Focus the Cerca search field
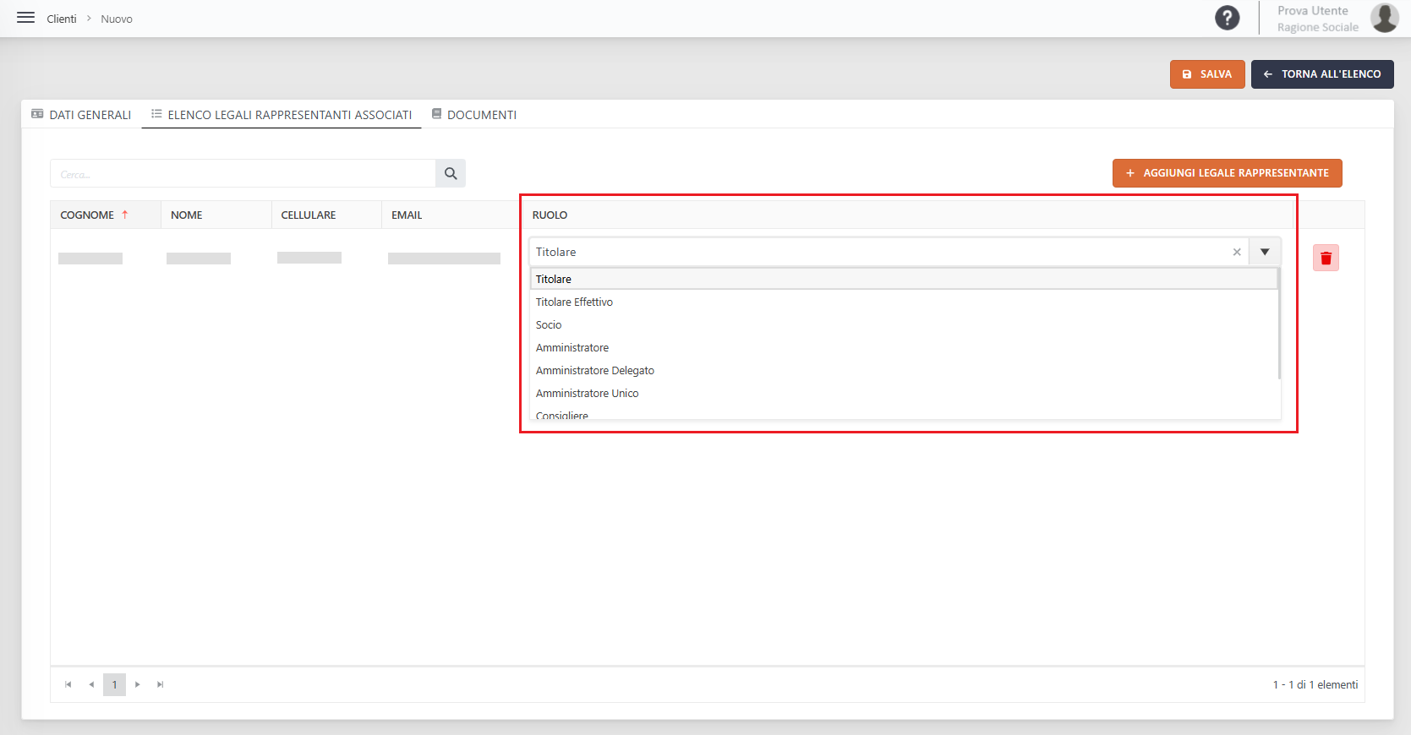The height and width of the screenshot is (735, 1411). (x=243, y=173)
